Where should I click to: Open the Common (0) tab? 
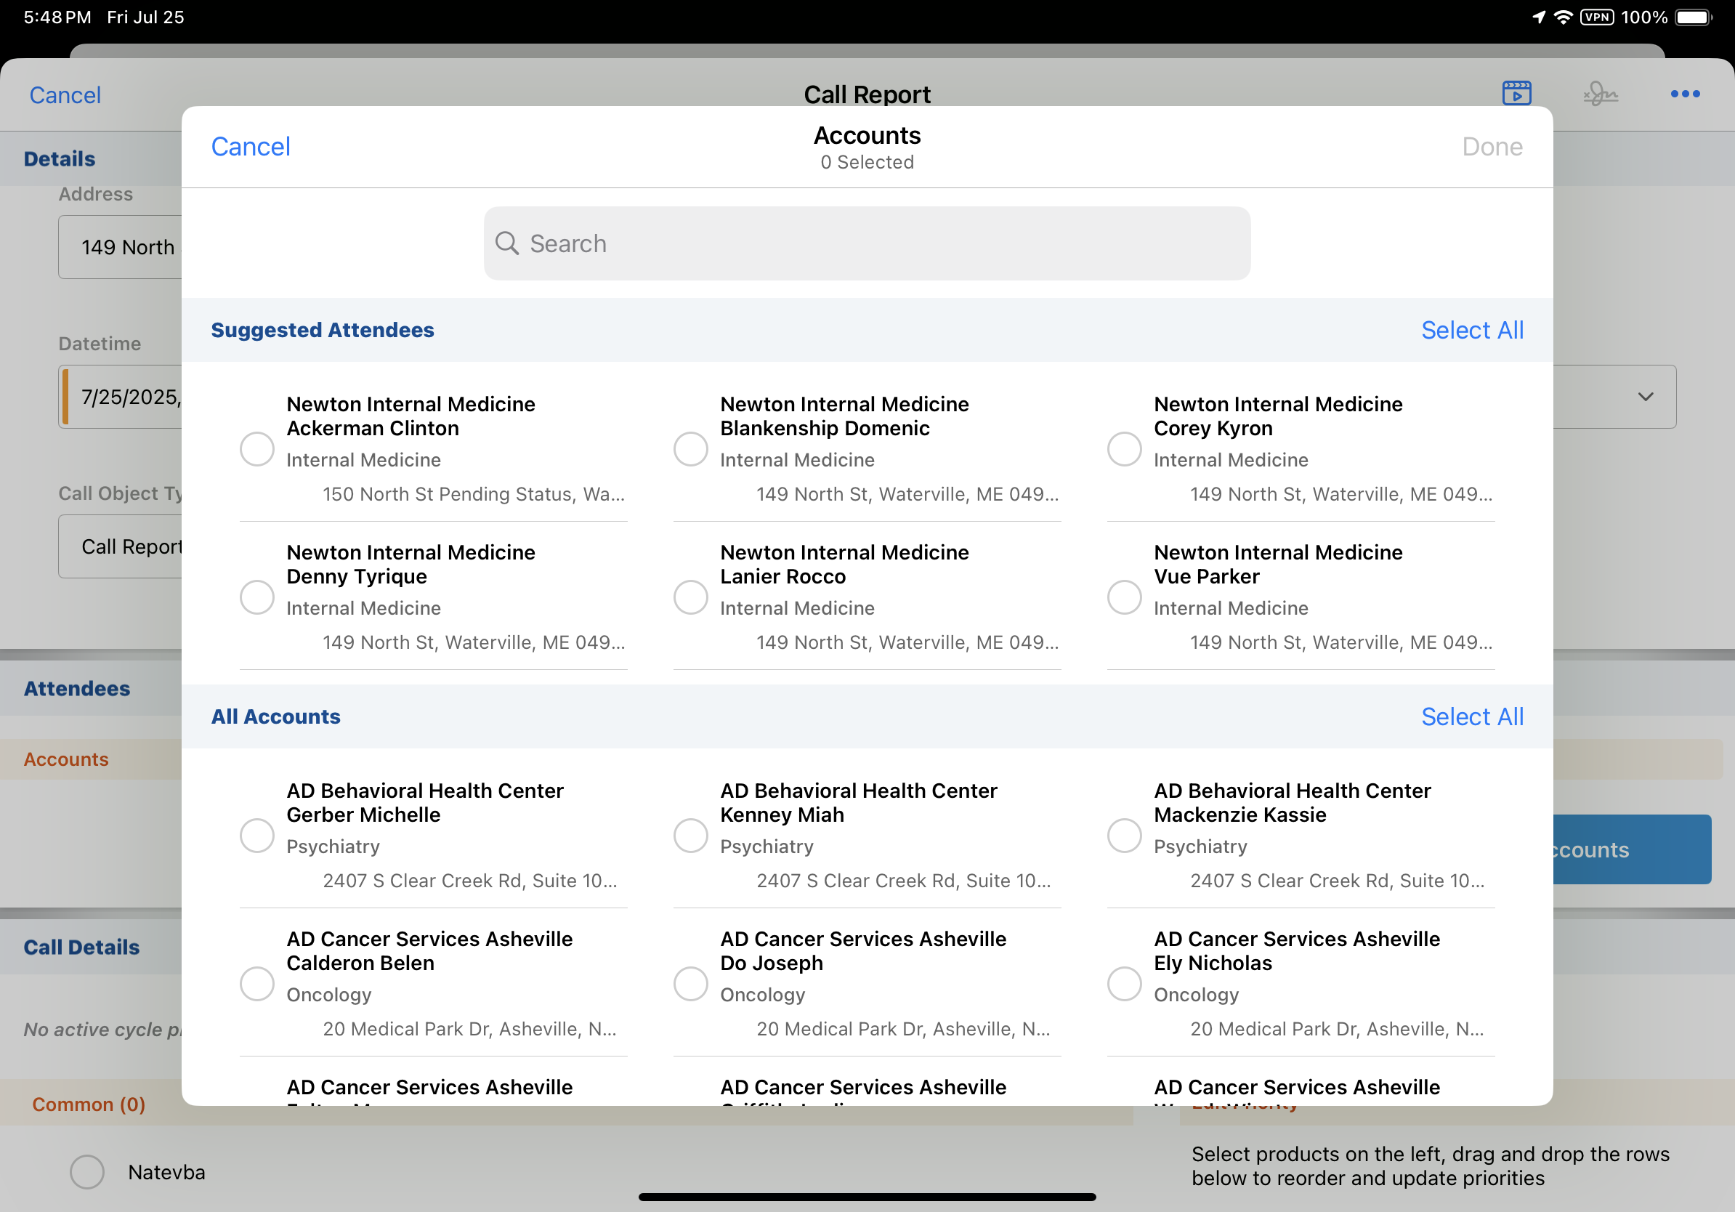point(89,1104)
